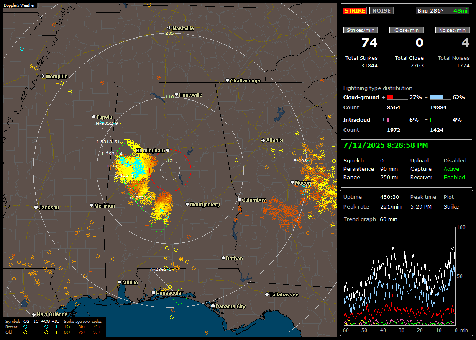This screenshot has height=340, width=476.
Task: Click the Tallahassee city marker dot
Action: [267, 294]
